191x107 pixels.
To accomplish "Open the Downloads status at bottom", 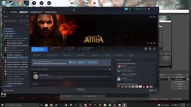I will [81, 90].
